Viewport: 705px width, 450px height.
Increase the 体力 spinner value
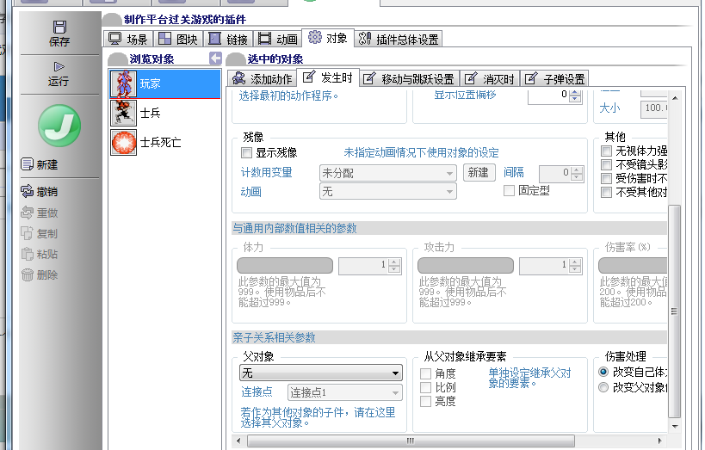(394, 262)
